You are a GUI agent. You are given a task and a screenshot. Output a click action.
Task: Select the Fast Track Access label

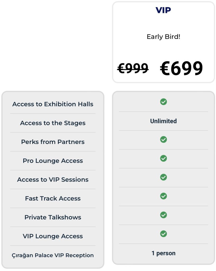(53, 198)
